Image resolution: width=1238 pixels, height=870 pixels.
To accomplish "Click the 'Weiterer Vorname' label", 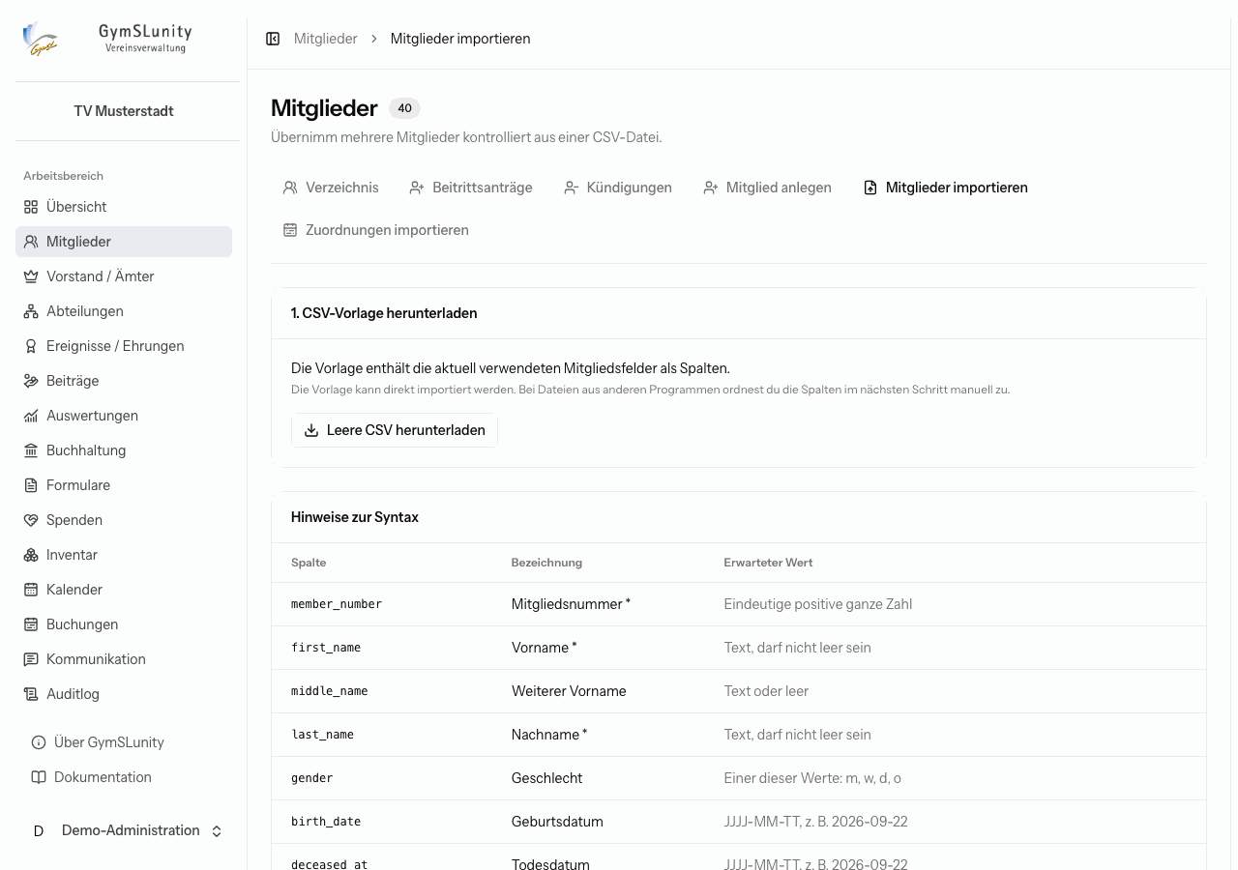I will pyautogui.click(x=569, y=691).
